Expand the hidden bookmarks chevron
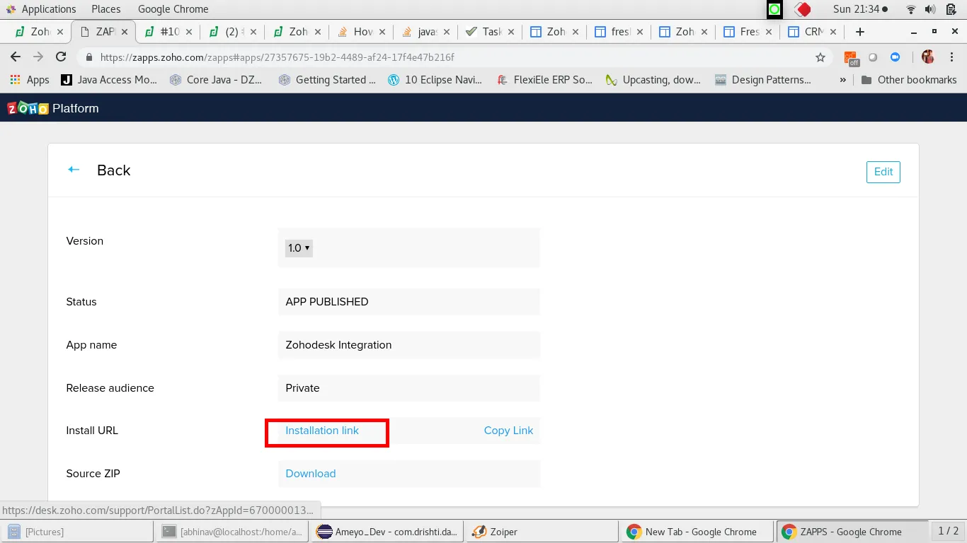This screenshot has width=967, height=543. (842, 80)
